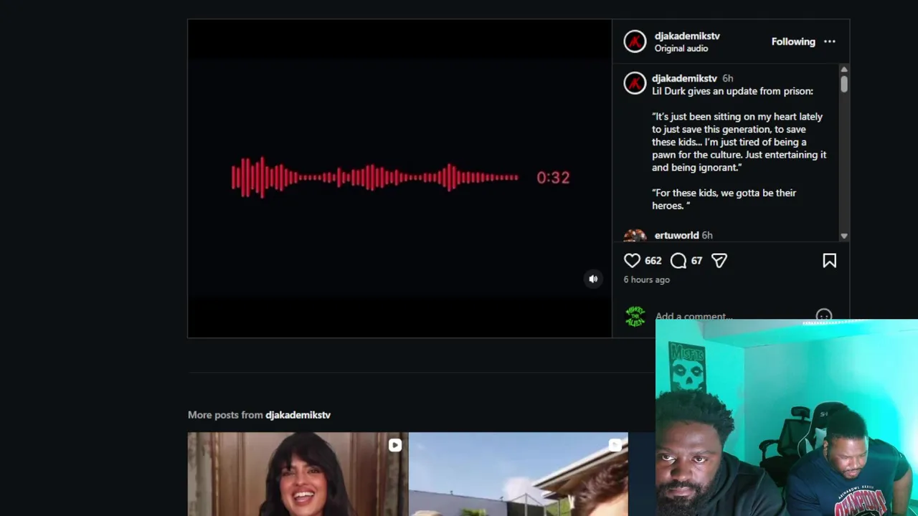Click the djakademikstv avatar in post header
Image resolution: width=918 pixels, height=516 pixels.
[x=635, y=42]
